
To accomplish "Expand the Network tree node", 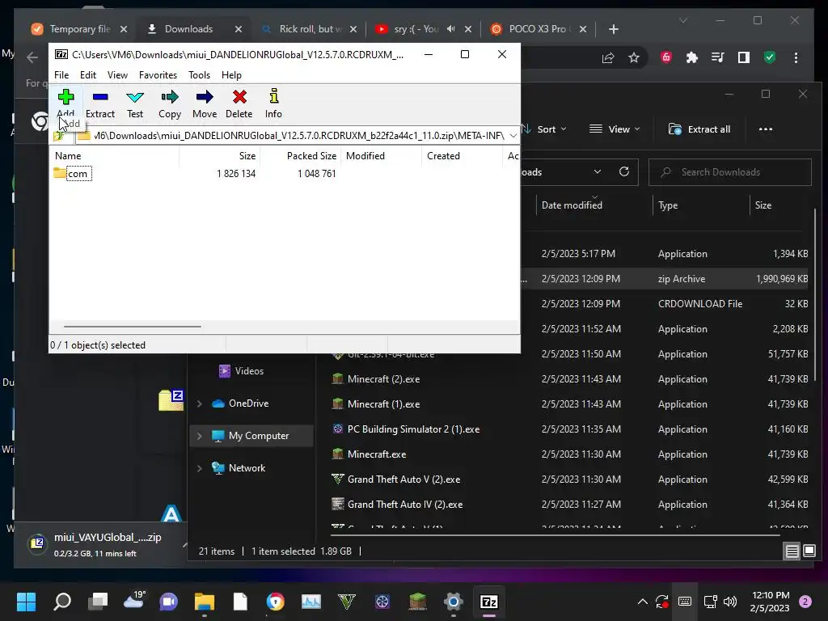I will click(x=200, y=468).
